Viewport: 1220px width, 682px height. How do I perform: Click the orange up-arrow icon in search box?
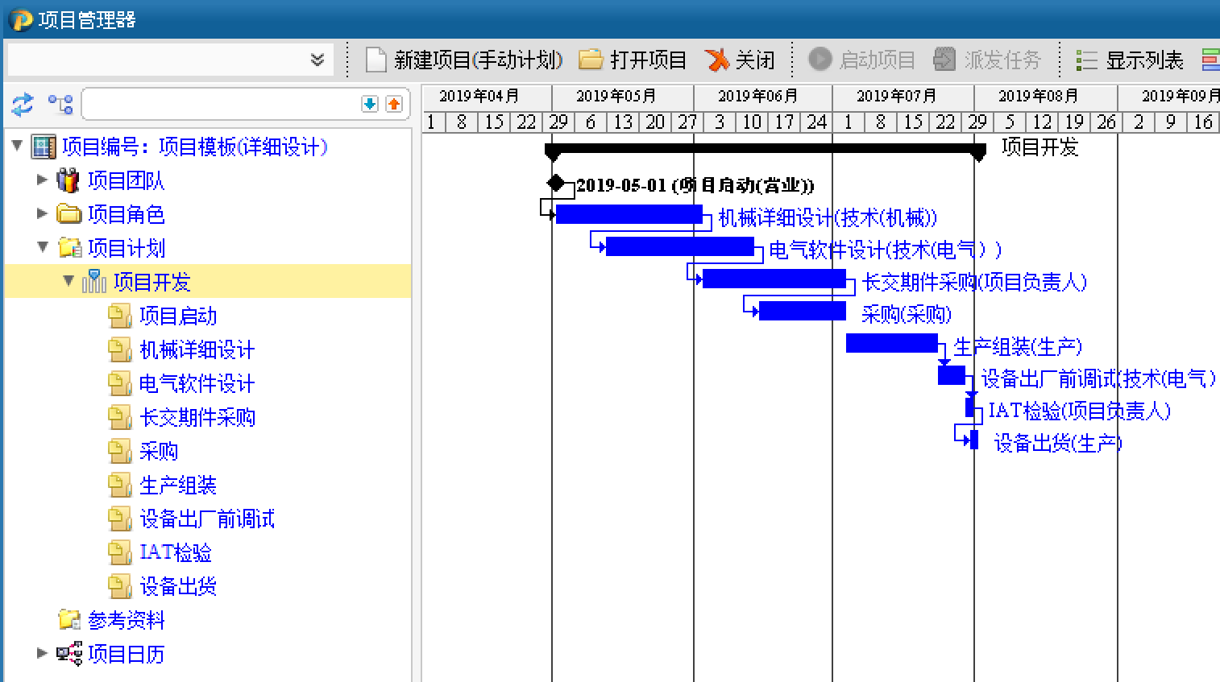tap(394, 104)
